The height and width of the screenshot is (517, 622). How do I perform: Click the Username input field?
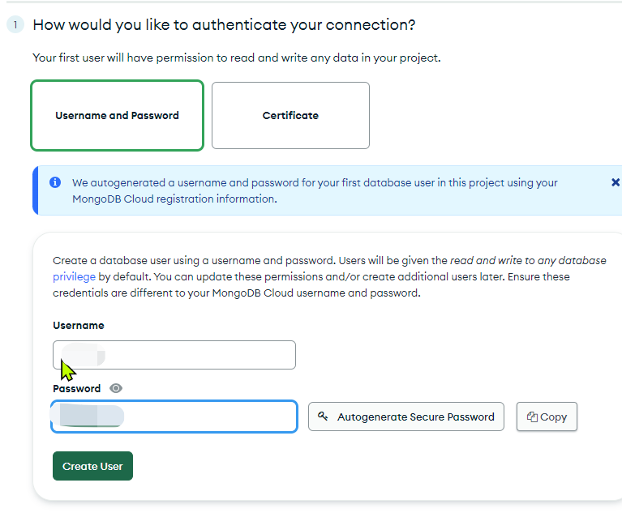174,355
